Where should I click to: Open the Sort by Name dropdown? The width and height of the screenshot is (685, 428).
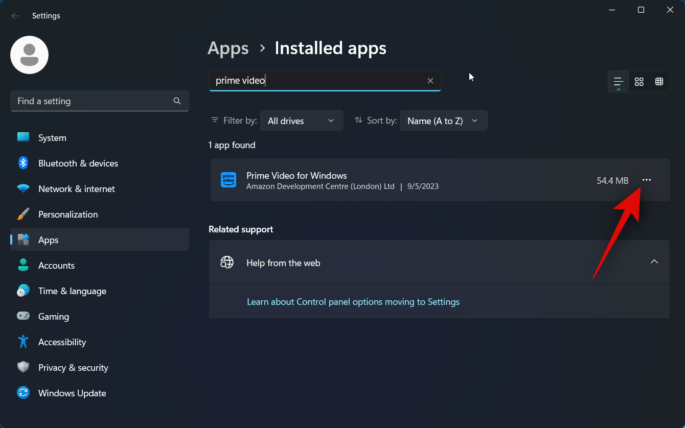[x=443, y=121]
